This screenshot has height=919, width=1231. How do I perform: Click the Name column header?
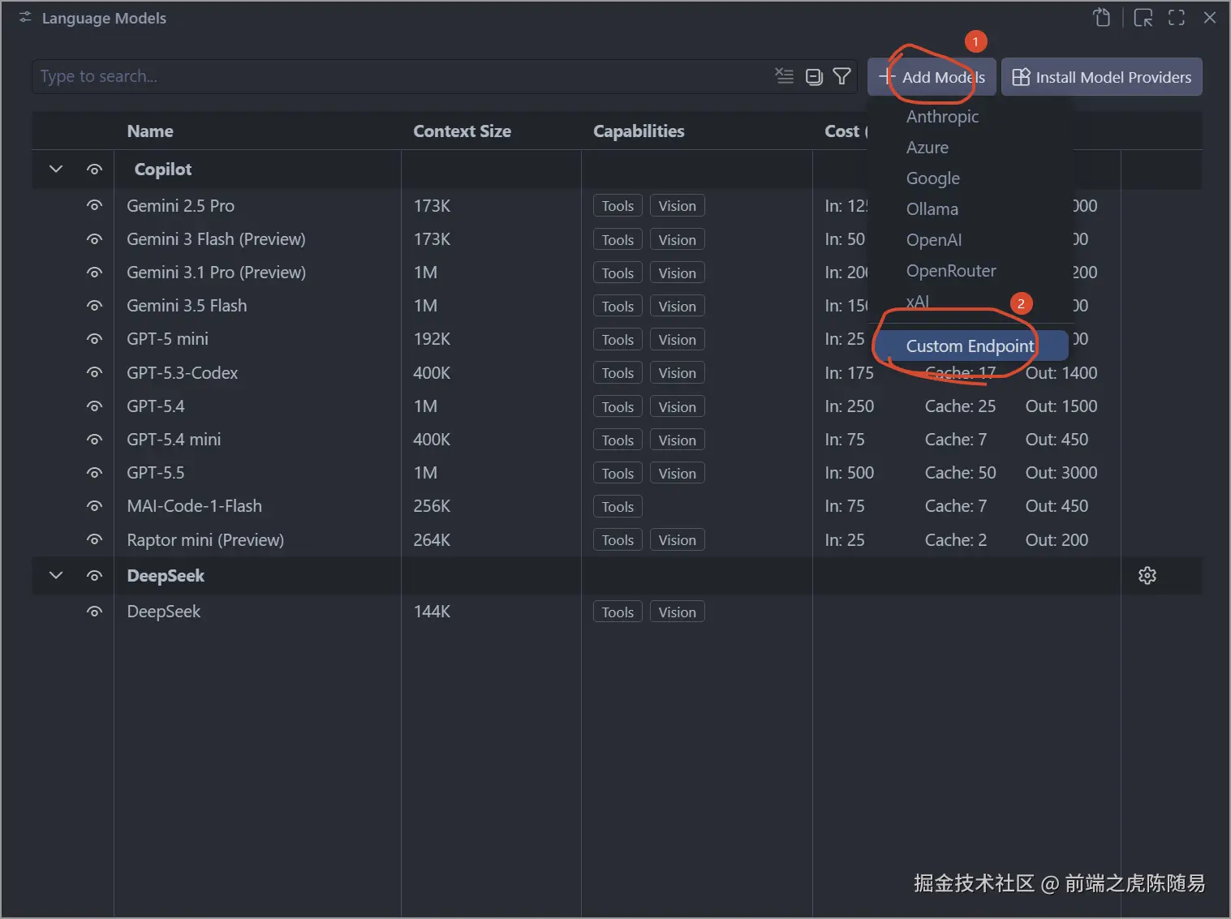[x=150, y=131]
